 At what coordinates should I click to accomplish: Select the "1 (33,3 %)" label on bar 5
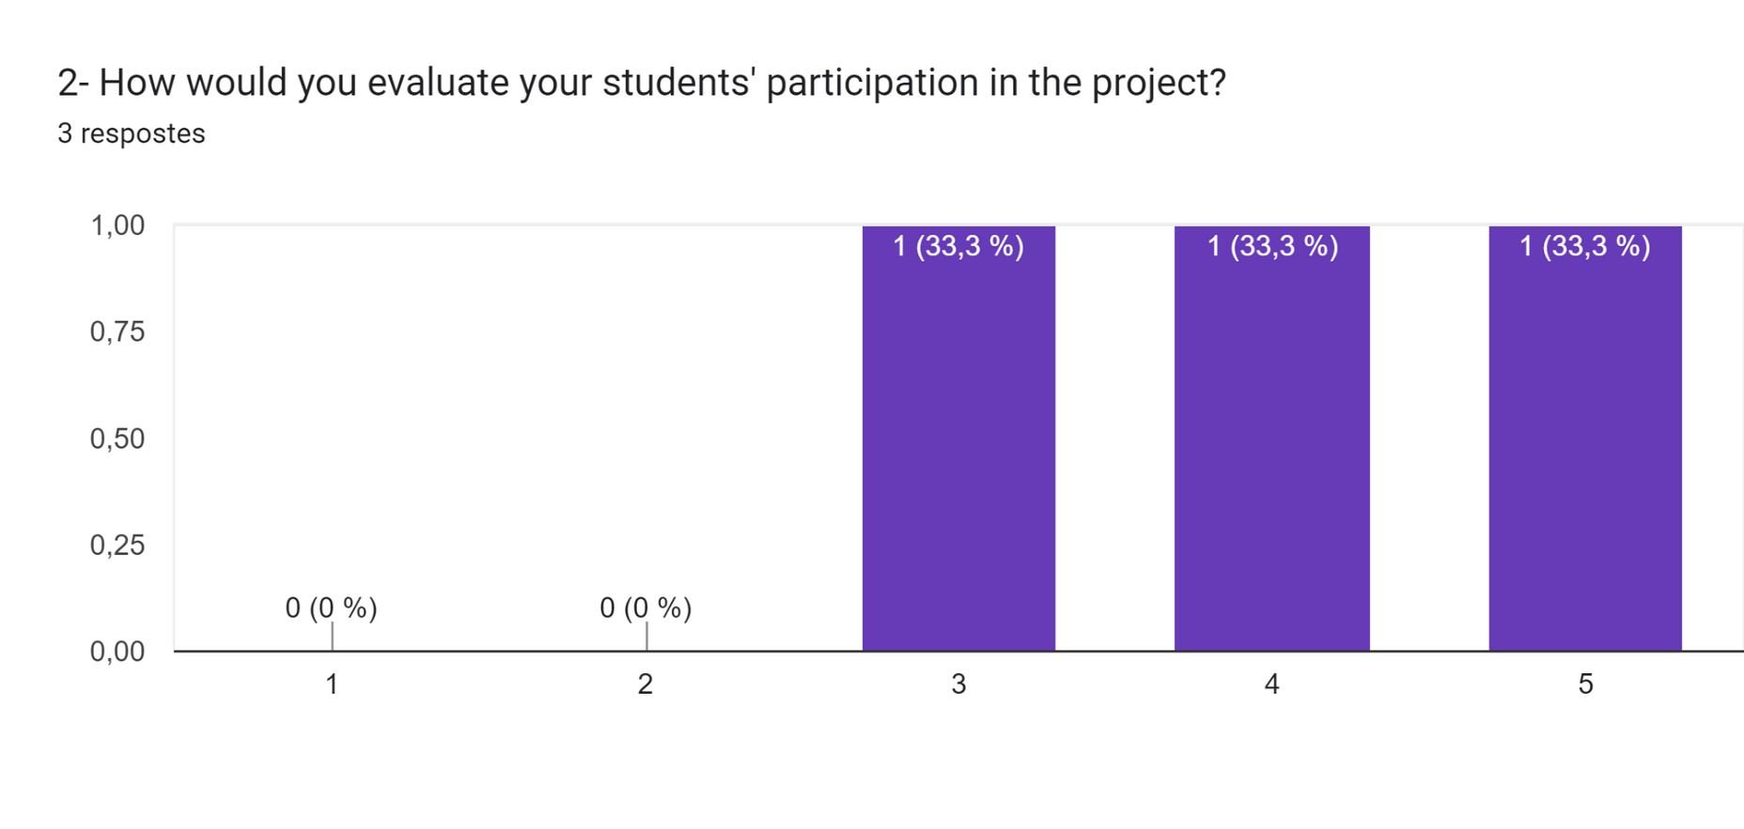(1585, 246)
